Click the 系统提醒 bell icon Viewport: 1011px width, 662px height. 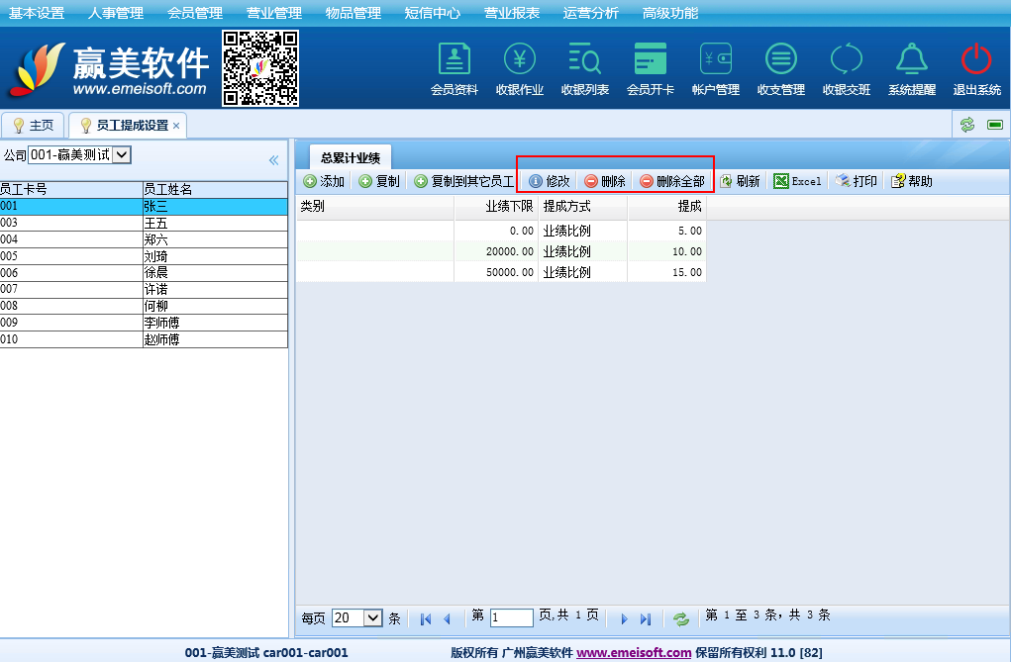pos(911,60)
